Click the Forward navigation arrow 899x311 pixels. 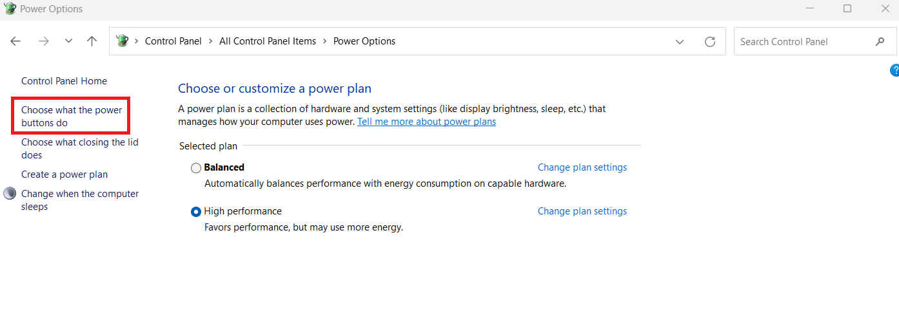tap(43, 41)
